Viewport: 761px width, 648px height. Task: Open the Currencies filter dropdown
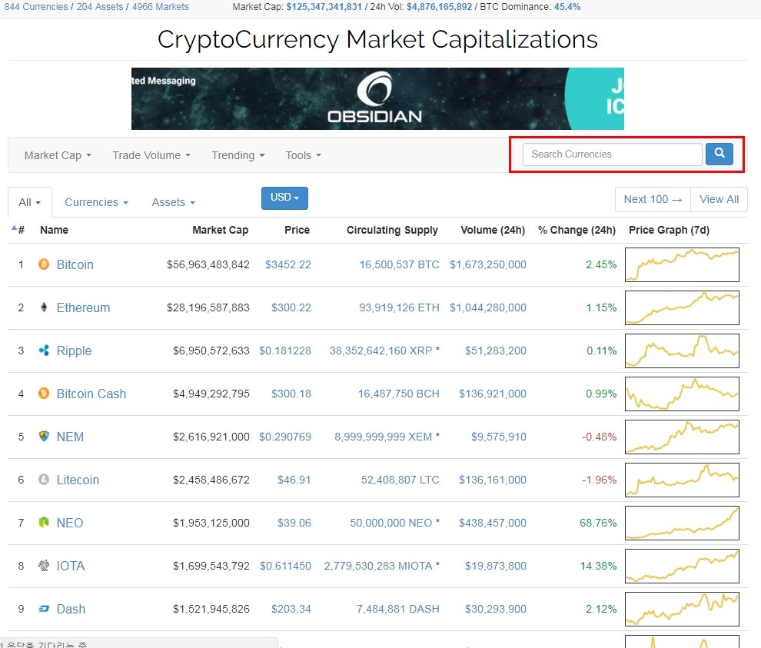[x=96, y=202]
